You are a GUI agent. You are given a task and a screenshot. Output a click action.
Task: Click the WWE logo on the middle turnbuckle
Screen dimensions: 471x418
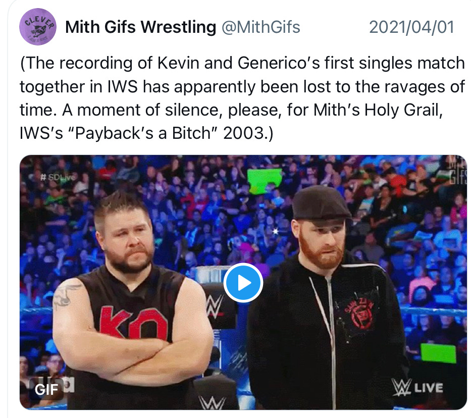(x=215, y=306)
